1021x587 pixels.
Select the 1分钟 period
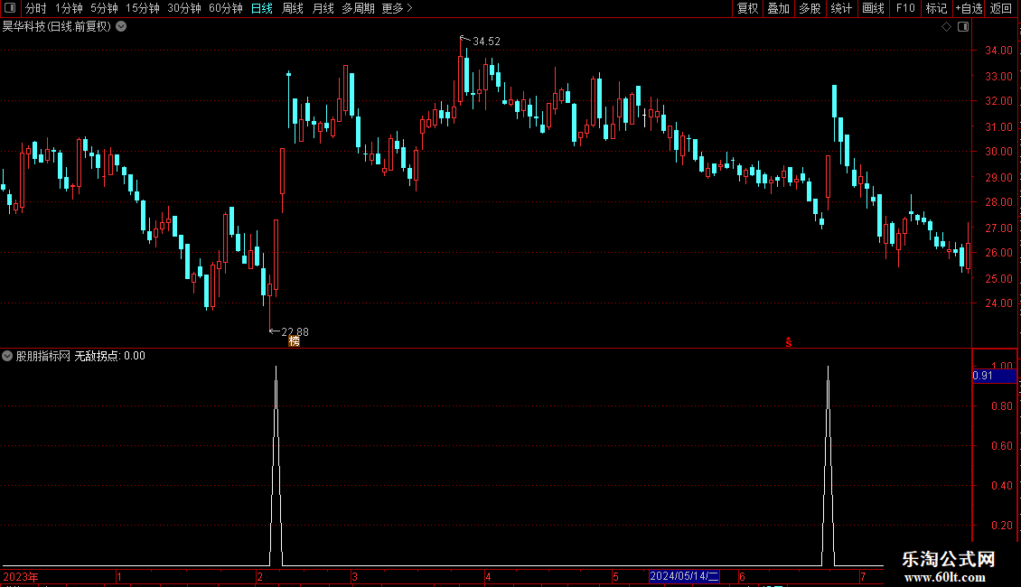[x=69, y=8]
